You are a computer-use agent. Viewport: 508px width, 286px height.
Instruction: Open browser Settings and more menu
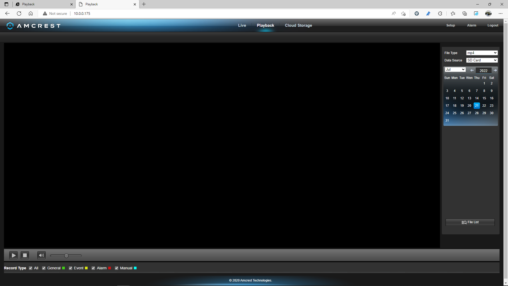(x=501, y=14)
